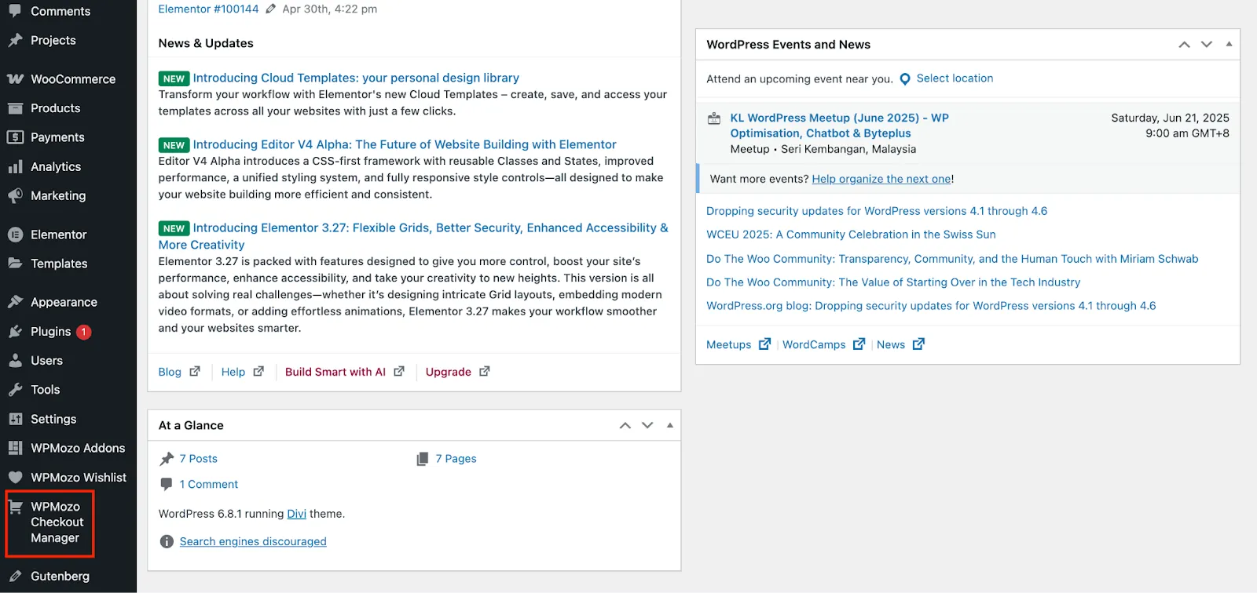Open WCEU 2025 Community Celebration article

851,235
